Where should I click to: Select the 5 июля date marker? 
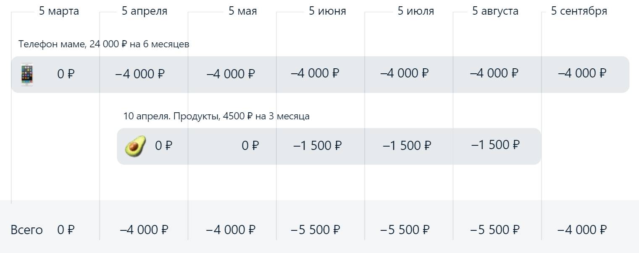tap(415, 11)
